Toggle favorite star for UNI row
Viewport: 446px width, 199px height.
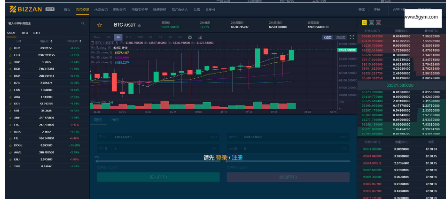(10, 111)
